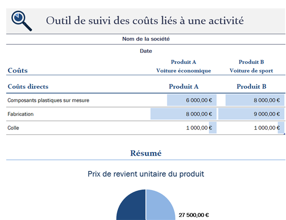Select the 'Colle' row label
The width and height of the screenshot is (286, 220).
[x=13, y=128]
